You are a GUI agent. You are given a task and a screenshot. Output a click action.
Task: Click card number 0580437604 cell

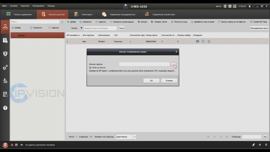pos(151,41)
